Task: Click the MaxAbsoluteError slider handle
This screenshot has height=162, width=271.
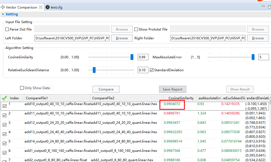Action: [253, 57]
